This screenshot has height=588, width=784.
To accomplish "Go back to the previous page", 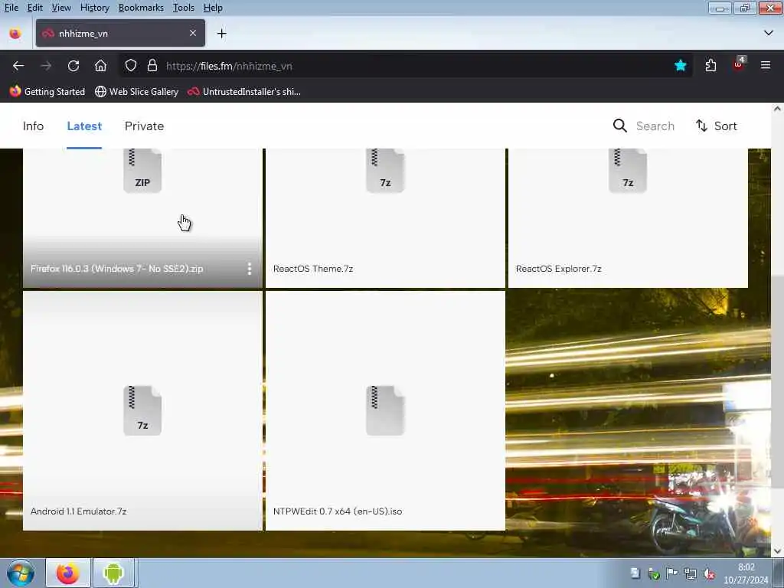I will click(18, 66).
